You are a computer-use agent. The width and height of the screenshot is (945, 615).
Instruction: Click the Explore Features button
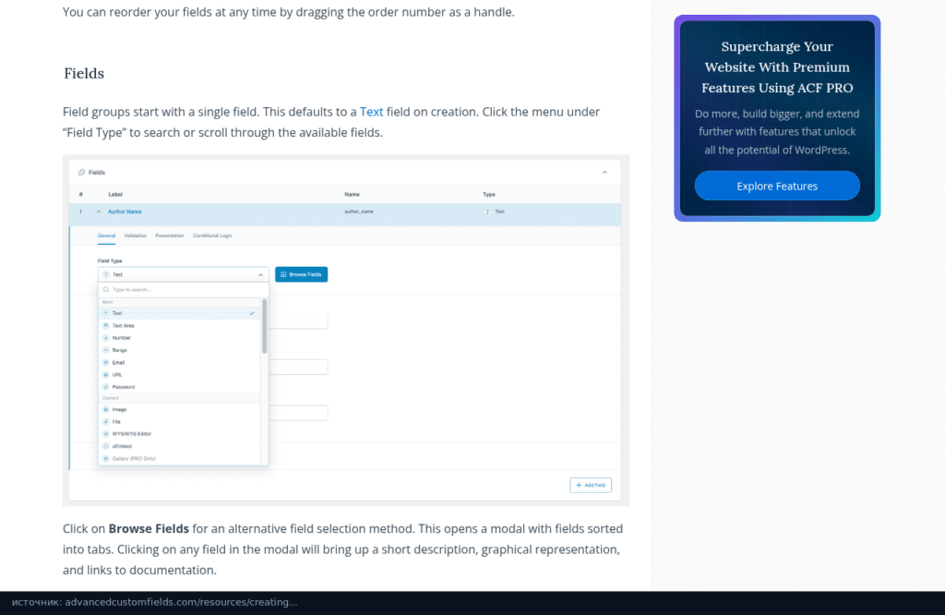777,186
